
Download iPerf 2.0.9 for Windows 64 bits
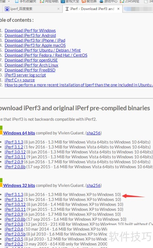coord(14,162)
